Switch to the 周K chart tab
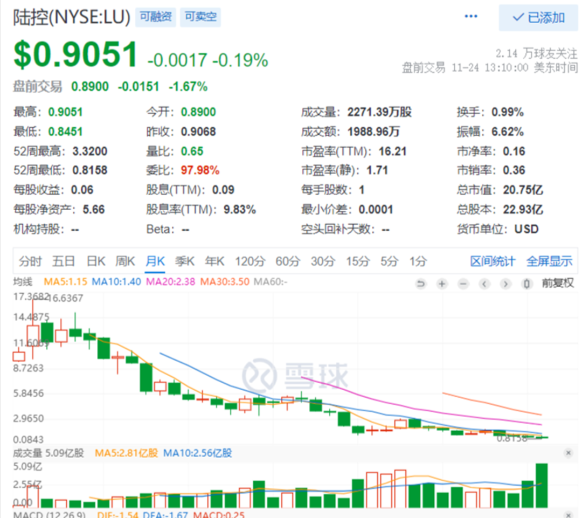Viewport: 582px width, 518px height. pyautogui.click(x=125, y=261)
